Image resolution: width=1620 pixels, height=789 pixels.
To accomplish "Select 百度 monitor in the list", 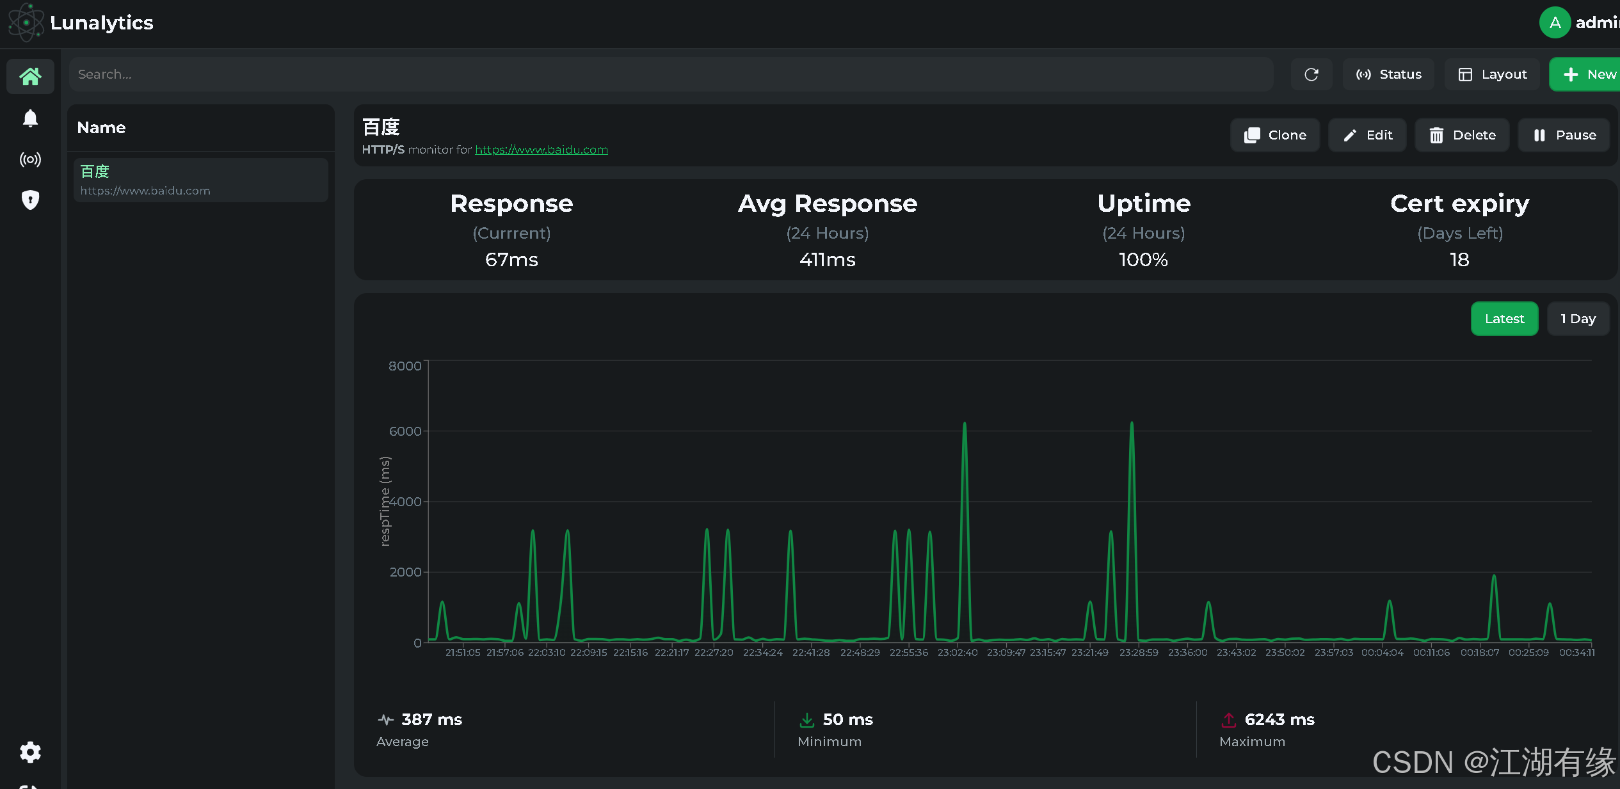I will [x=200, y=180].
